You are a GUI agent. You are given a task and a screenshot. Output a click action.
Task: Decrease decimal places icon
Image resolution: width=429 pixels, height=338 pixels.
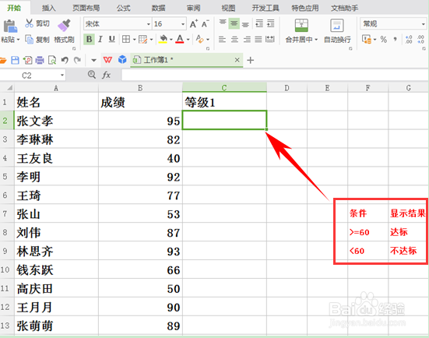tap(420, 40)
